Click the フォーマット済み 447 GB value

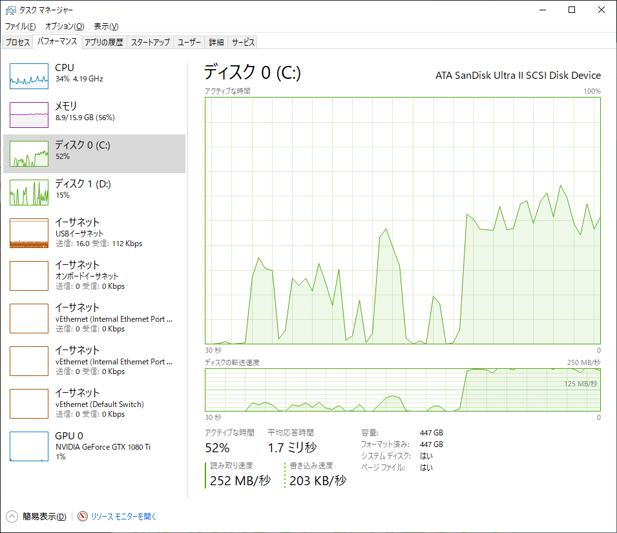point(432,444)
